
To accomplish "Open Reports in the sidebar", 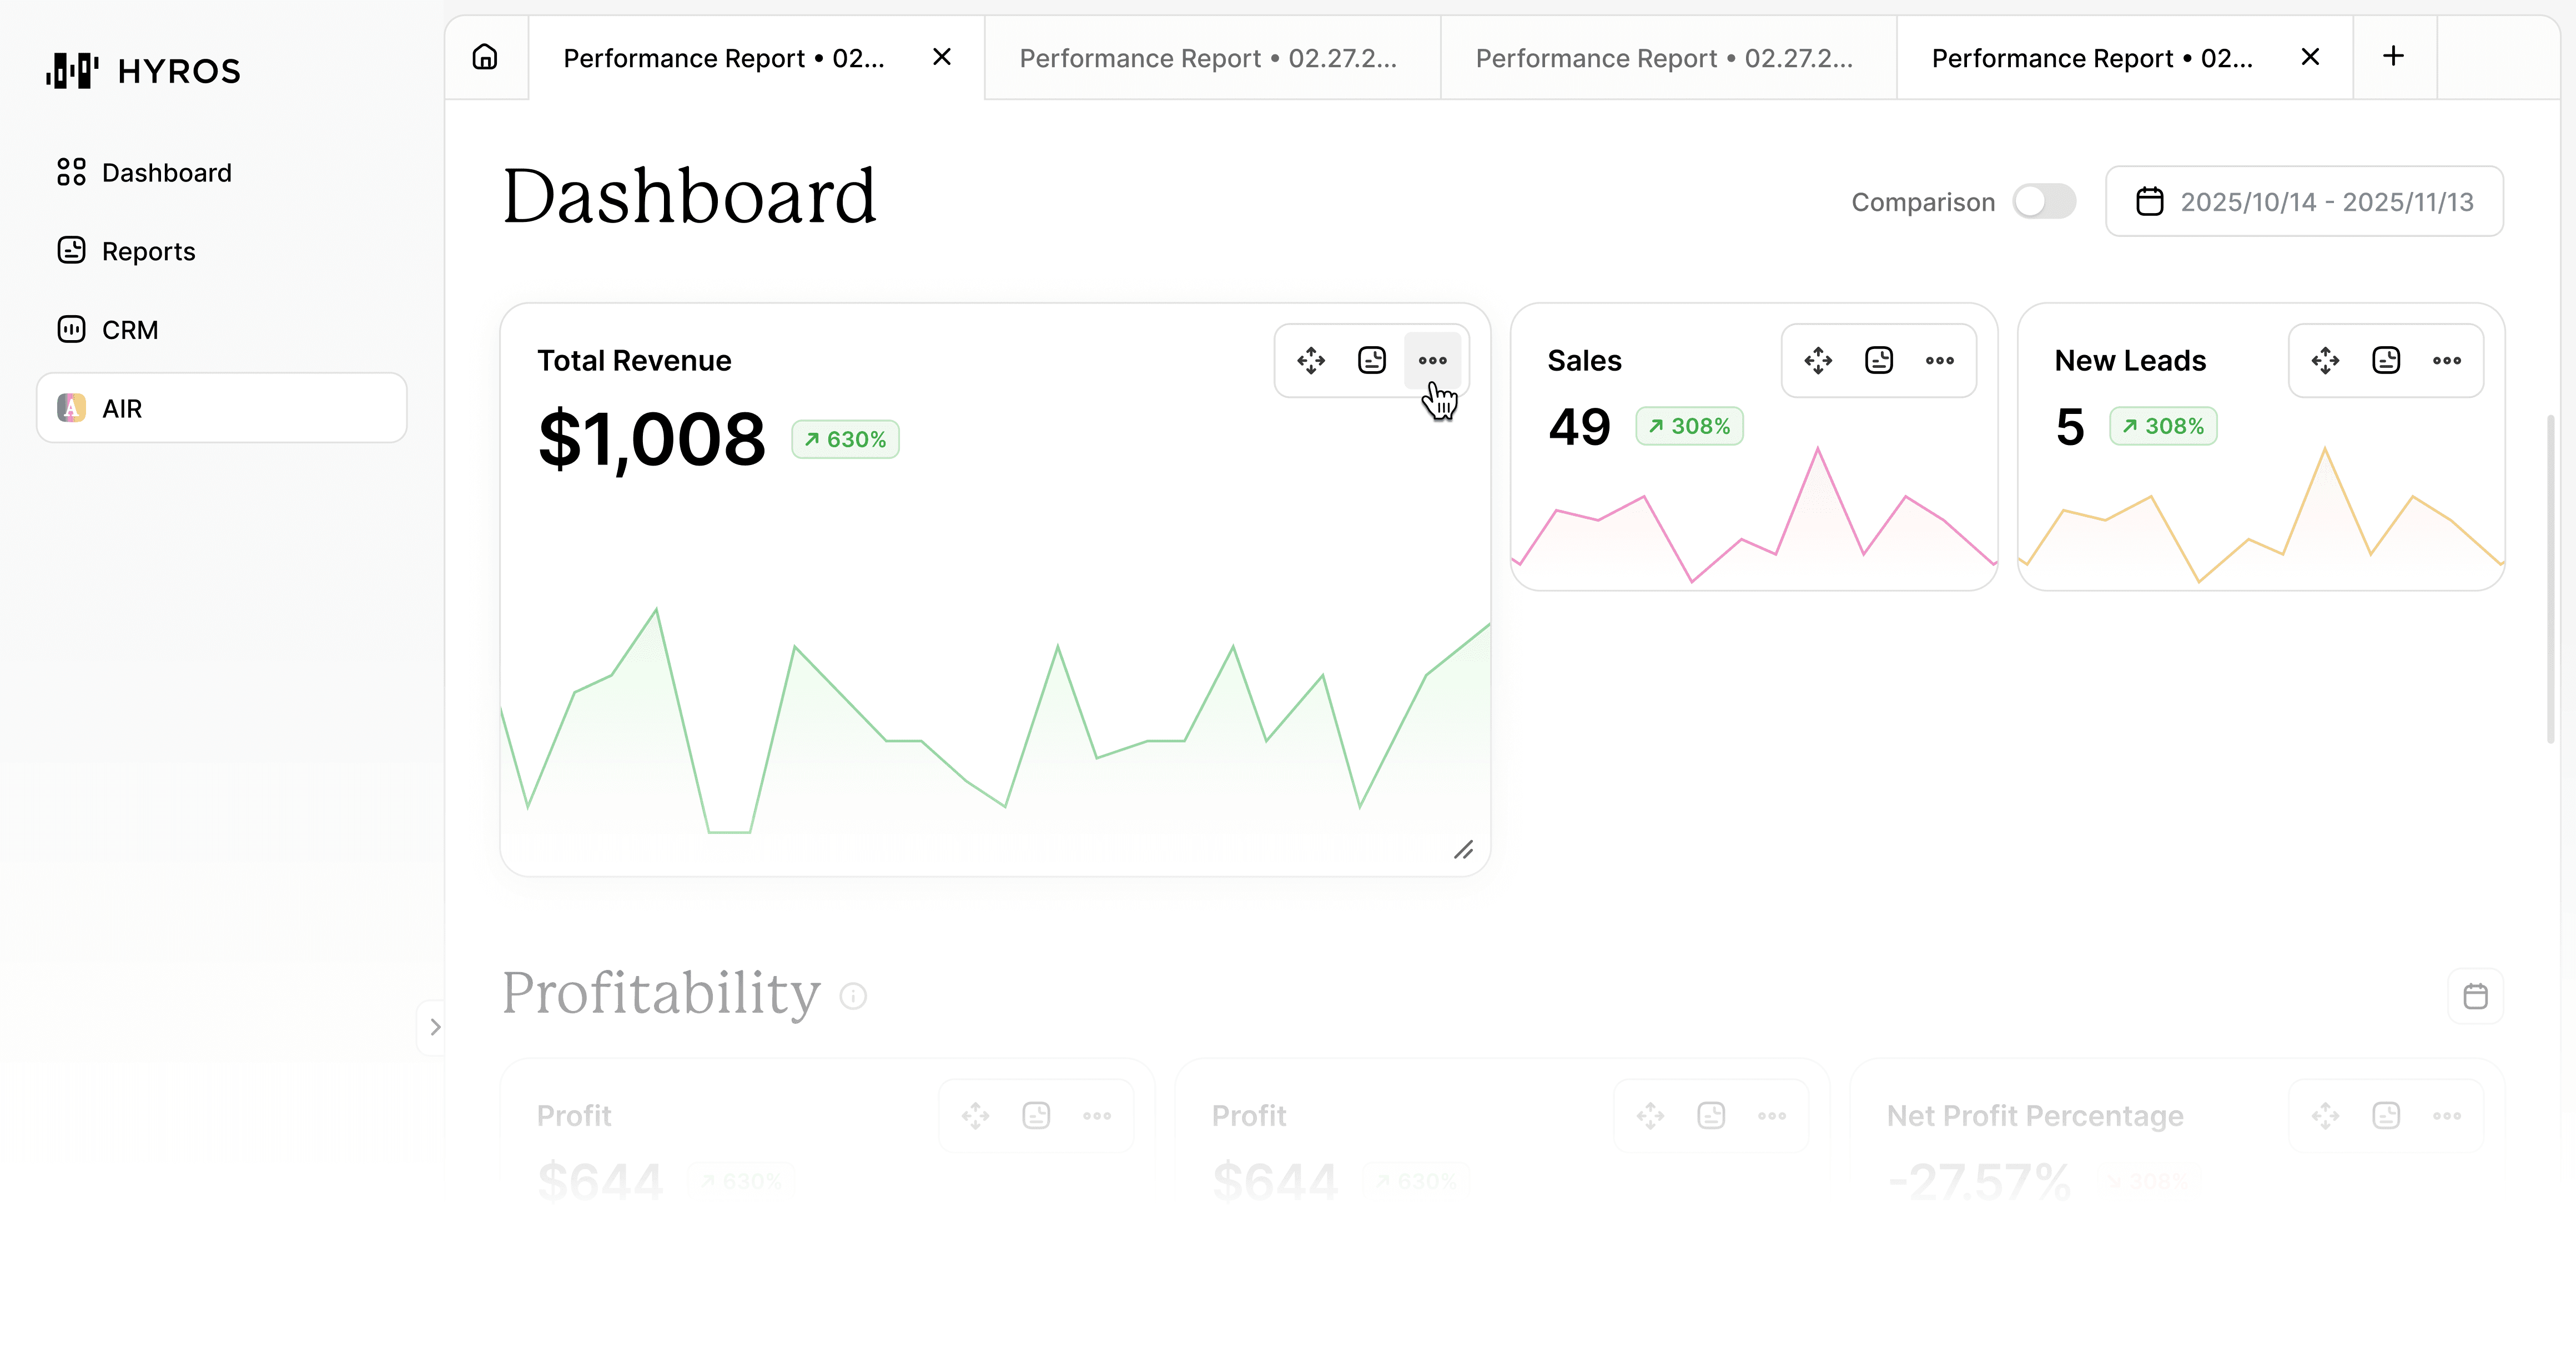I will 148,251.
